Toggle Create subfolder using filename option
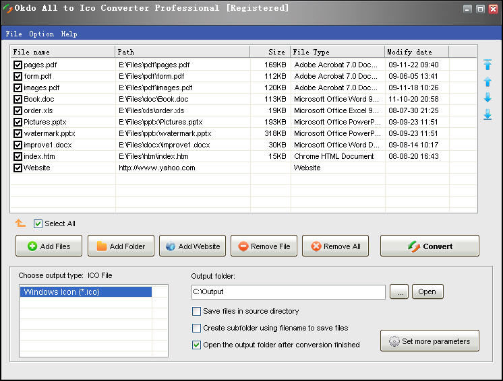This screenshot has width=503, height=381. (197, 328)
